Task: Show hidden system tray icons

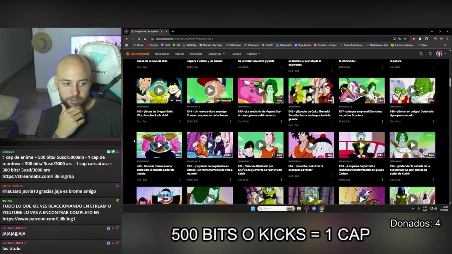Action: tap(413, 208)
